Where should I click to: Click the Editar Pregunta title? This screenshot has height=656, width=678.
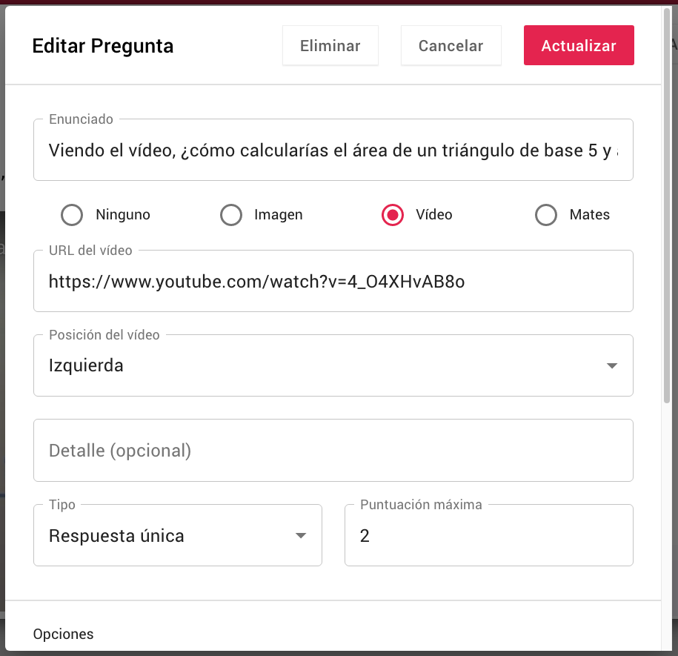[103, 46]
